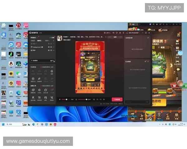187x149 pixels.
Task: Open 主播中心 anchor center link in title bar
Action: tap(107, 33)
